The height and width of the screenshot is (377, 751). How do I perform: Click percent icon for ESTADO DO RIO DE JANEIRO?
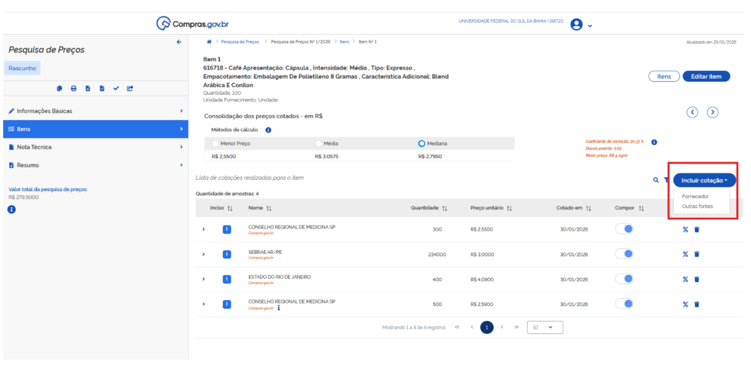[685, 279]
